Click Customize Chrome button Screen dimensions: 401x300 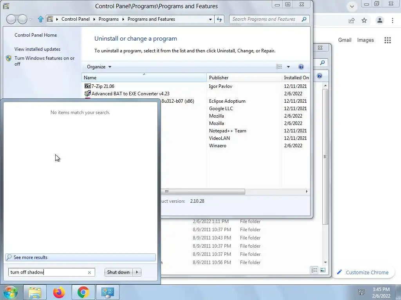363,272
